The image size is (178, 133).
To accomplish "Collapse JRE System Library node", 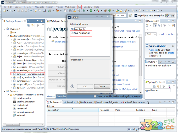I will click(x=8, y=36).
